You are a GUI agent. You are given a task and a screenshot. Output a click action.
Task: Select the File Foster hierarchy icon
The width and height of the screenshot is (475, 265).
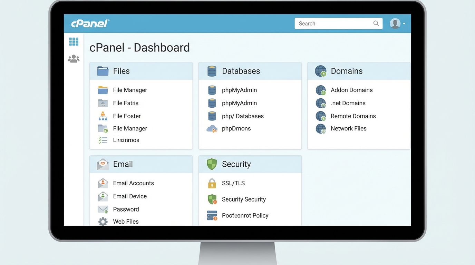pyautogui.click(x=103, y=116)
